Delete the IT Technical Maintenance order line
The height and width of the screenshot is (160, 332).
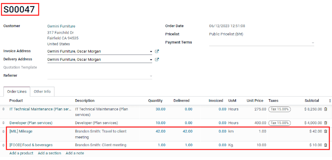tap(326, 109)
